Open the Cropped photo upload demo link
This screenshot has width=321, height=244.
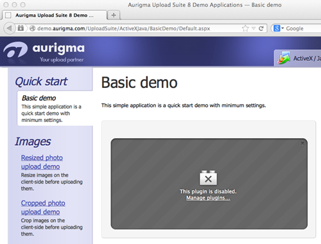tap(43, 207)
